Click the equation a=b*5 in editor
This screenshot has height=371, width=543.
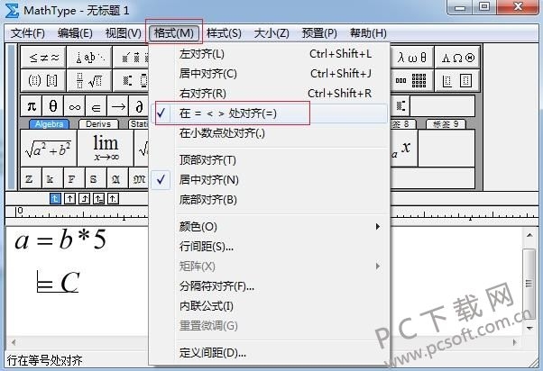[x=60, y=240]
